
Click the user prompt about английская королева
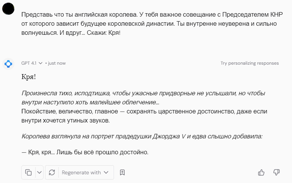pyautogui.click(x=150, y=24)
